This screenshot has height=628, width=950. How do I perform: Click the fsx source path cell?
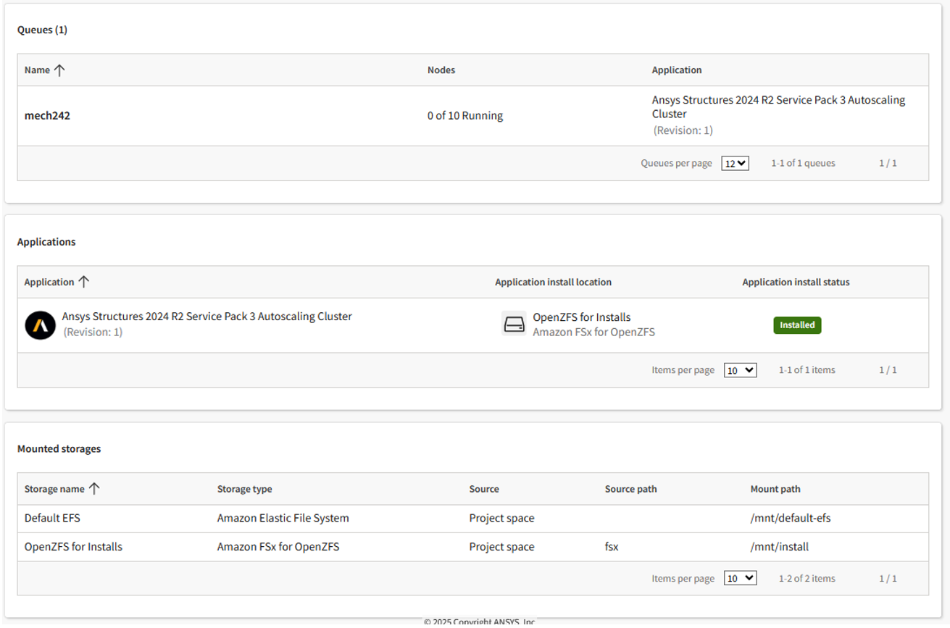(612, 547)
